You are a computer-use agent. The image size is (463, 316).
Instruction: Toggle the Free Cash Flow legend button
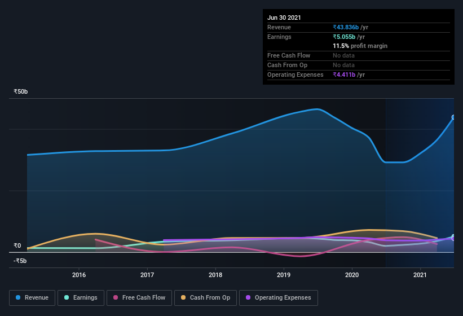pyautogui.click(x=139, y=298)
